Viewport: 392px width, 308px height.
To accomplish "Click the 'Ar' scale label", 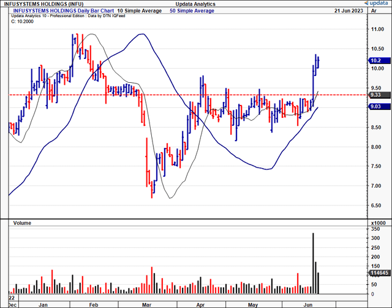I will pyautogui.click(x=374, y=11).
